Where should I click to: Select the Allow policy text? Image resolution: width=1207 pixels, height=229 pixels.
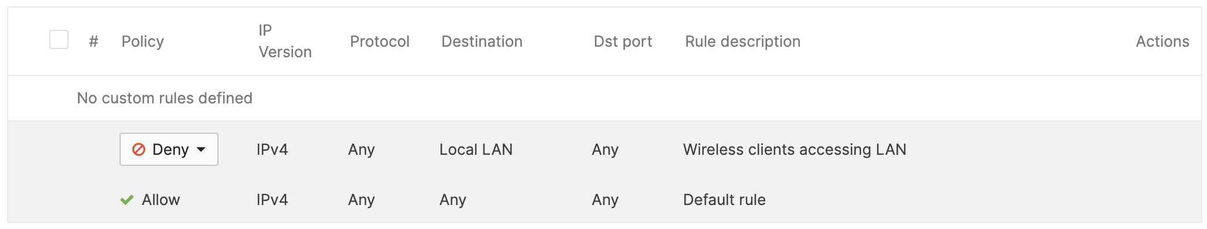click(161, 200)
